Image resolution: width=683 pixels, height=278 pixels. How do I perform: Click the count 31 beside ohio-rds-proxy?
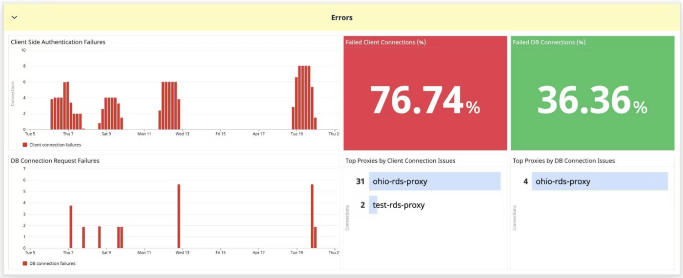(360, 181)
